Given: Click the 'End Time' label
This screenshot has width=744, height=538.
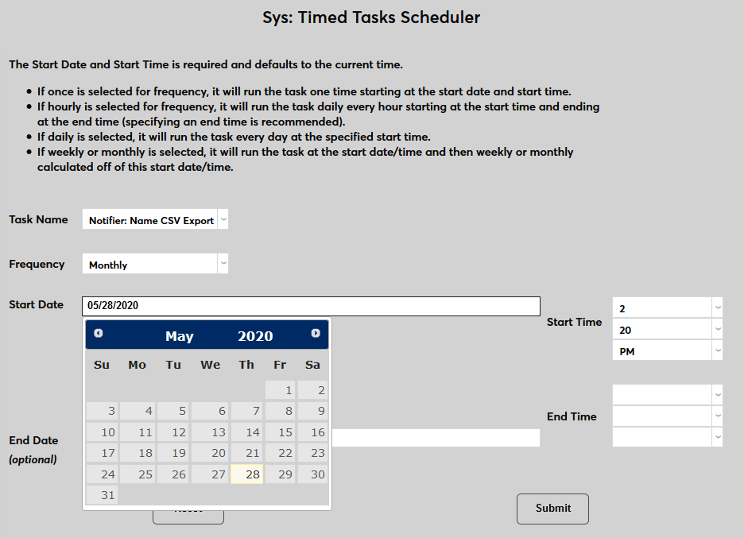Looking at the screenshot, I should pyautogui.click(x=572, y=416).
